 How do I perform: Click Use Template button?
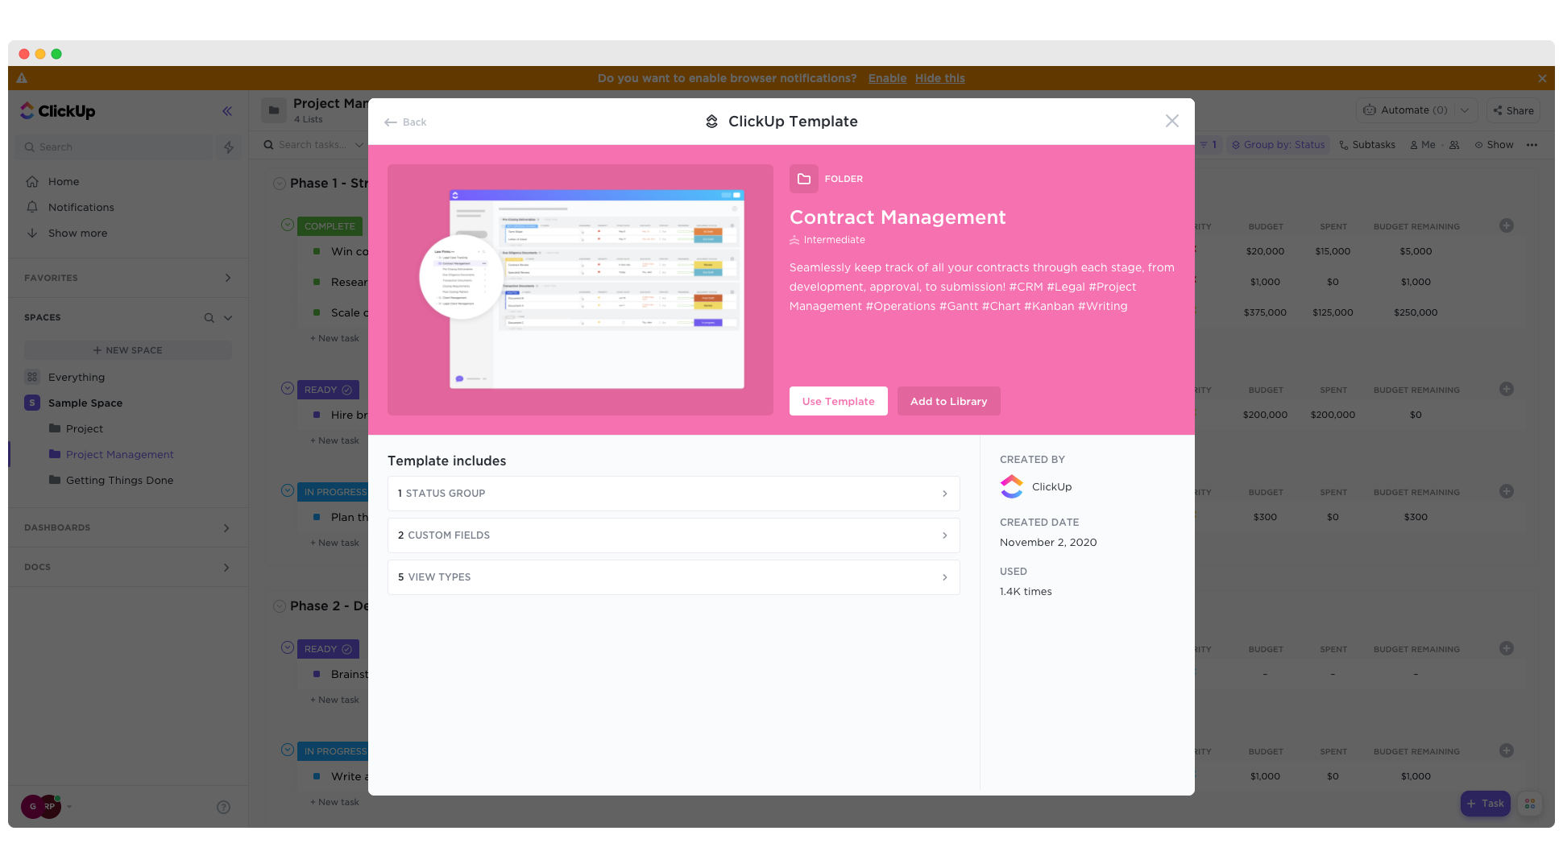pyautogui.click(x=838, y=401)
